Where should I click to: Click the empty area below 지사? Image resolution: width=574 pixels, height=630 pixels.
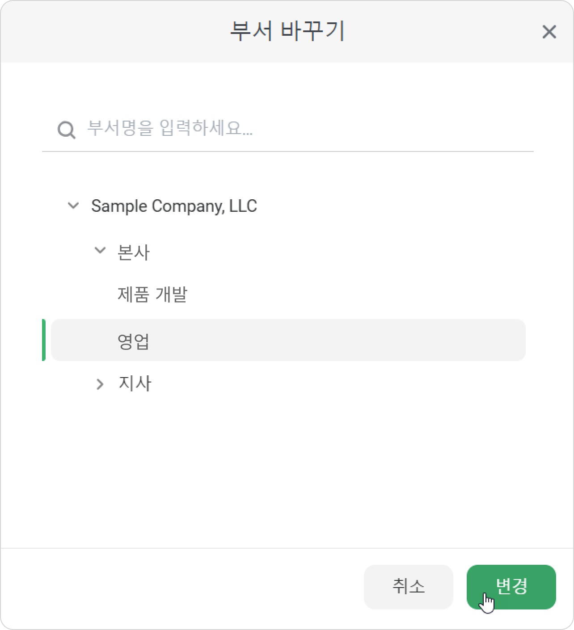point(287,469)
